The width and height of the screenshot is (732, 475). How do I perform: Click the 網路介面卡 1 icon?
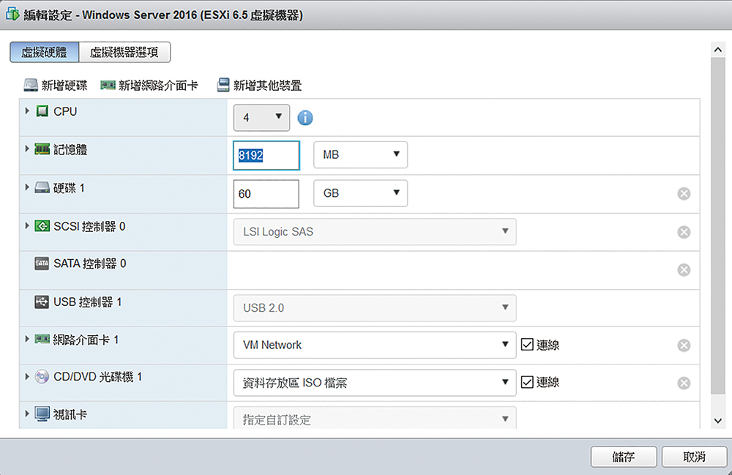pos(42,339)
